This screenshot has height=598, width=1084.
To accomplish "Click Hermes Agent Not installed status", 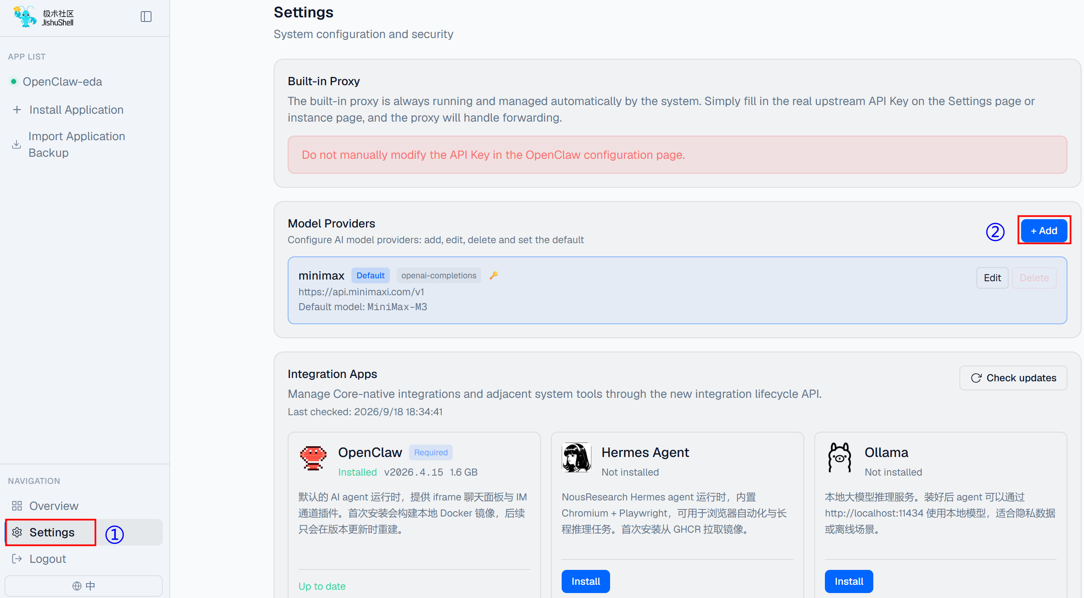I will click(x=630, y=472).
